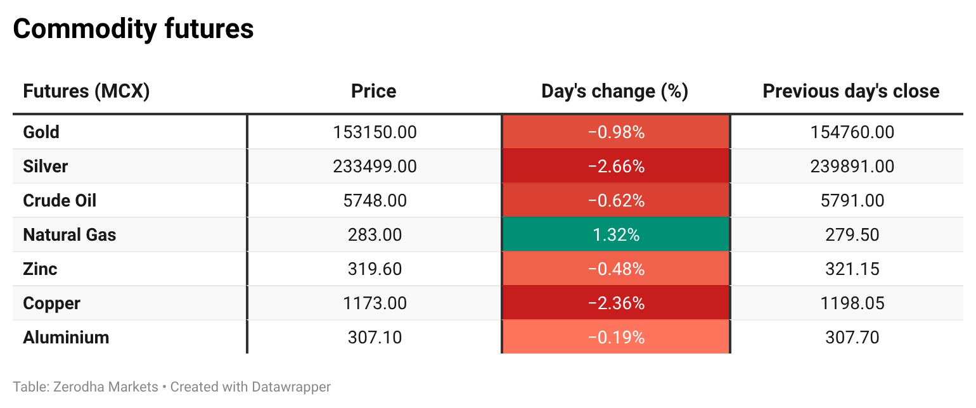Click the Aluminium row label
Screen dimensions: 976x408
coord(66,338)
